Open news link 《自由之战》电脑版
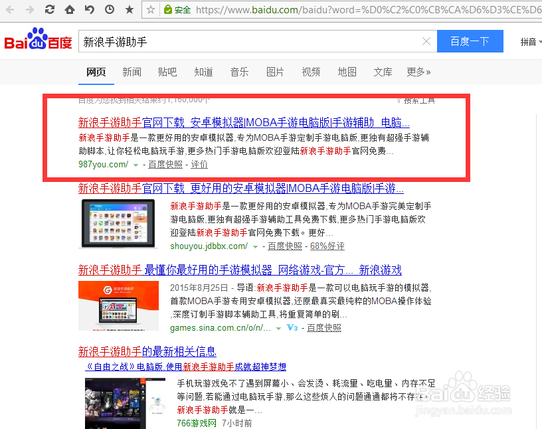The height and width of the screenshot is (429, 542). (x=185, y=367)
